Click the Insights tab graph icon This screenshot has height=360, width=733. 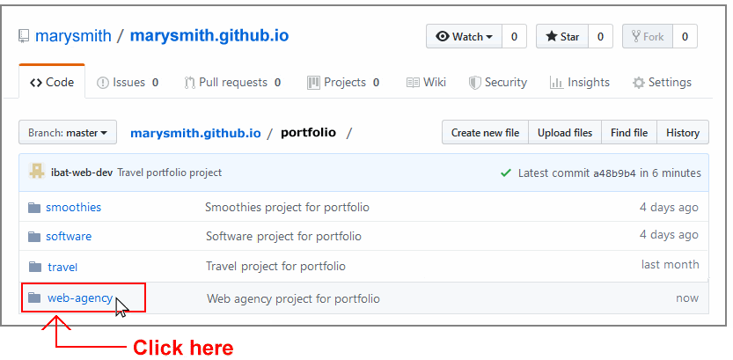557,84
